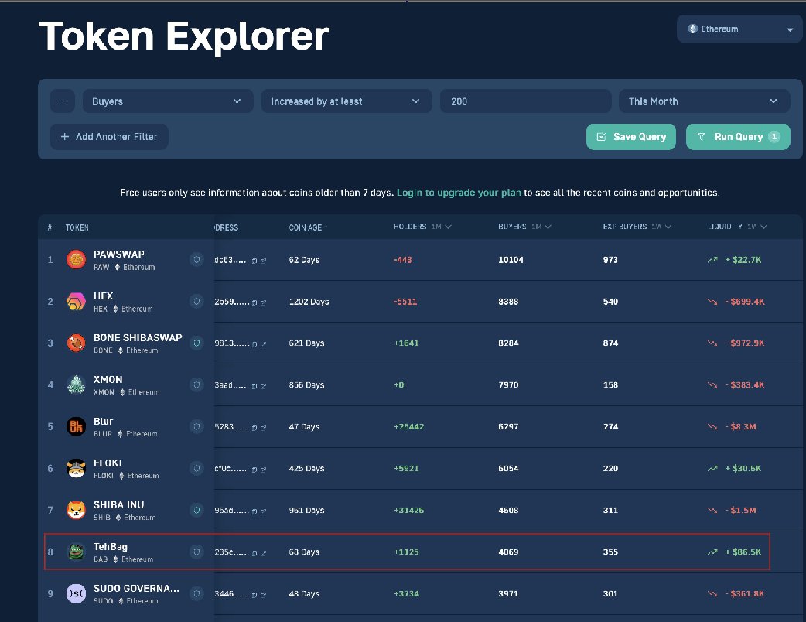Follow the 'Login to upgrade your plan' link

point(459,193)
